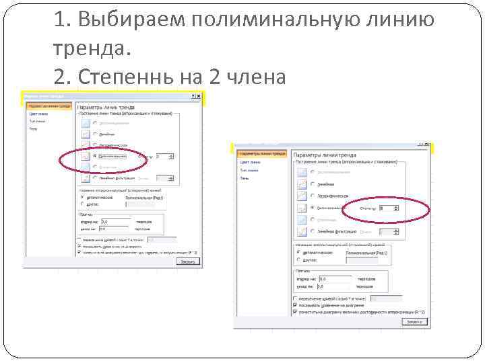Click Y-intercept value field in right dialog
This screenshot has height=363, width=485.
pos(386,298)
